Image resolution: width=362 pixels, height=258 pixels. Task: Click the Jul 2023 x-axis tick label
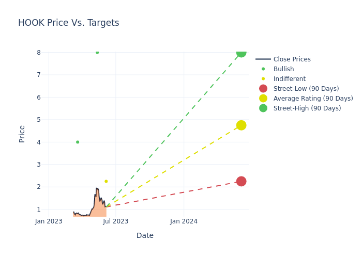[115, 221]
